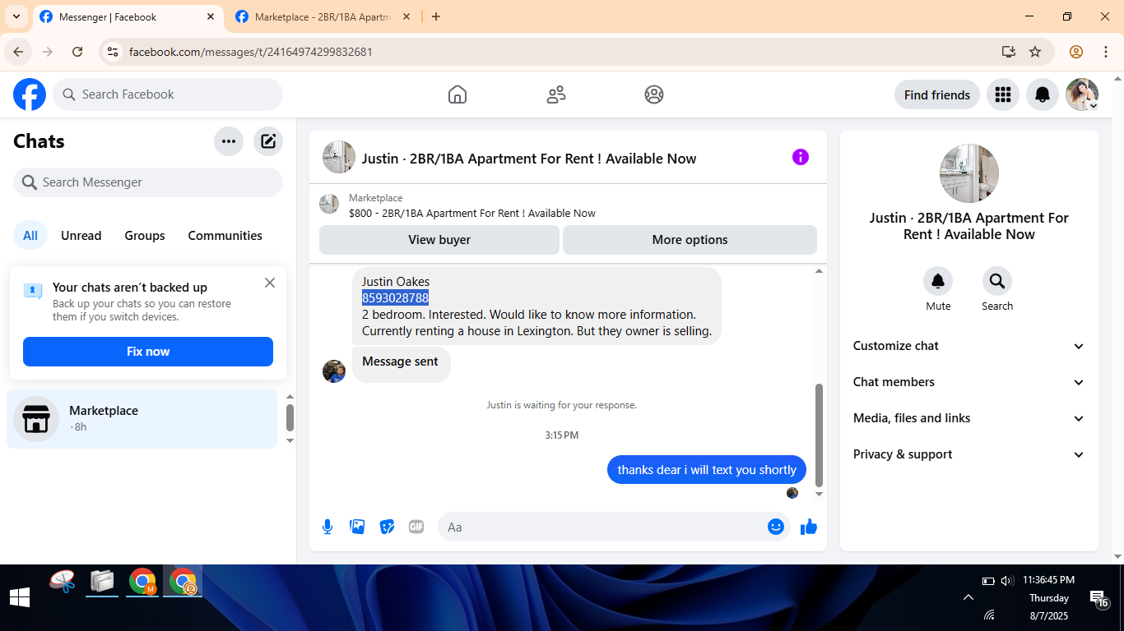Go to the Home feed icon
The height and width of the screenshot is (631, 1124).
click(457, 94)
